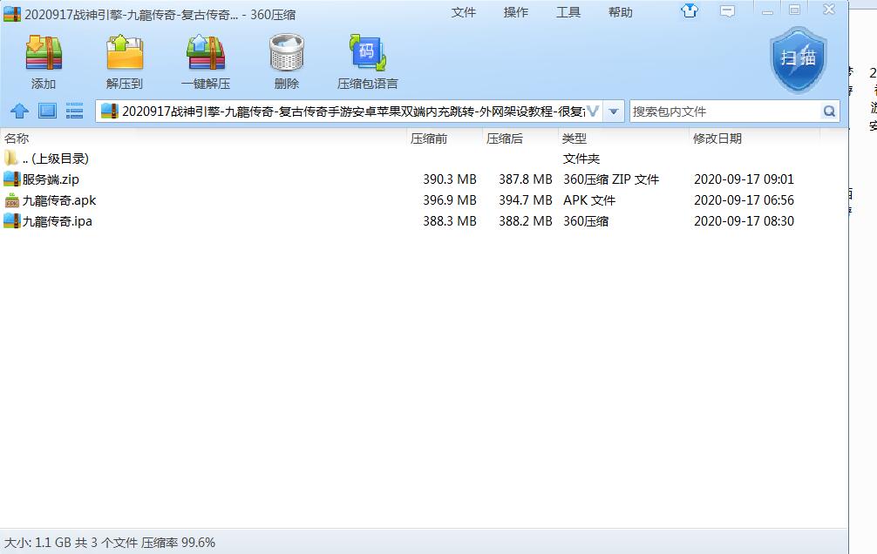Open the skin shirt icon in title bar
The image size is (877, 554).
point(690,11)
